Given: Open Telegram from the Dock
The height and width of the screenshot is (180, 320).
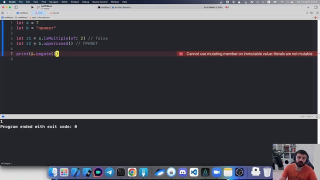Looking at the screenshot, I should coord(109,172).
